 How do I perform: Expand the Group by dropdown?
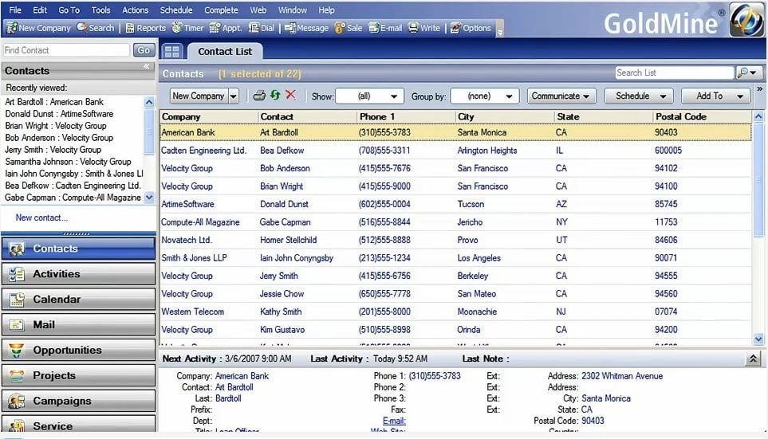pyautogui.click(x=484, y=96)
